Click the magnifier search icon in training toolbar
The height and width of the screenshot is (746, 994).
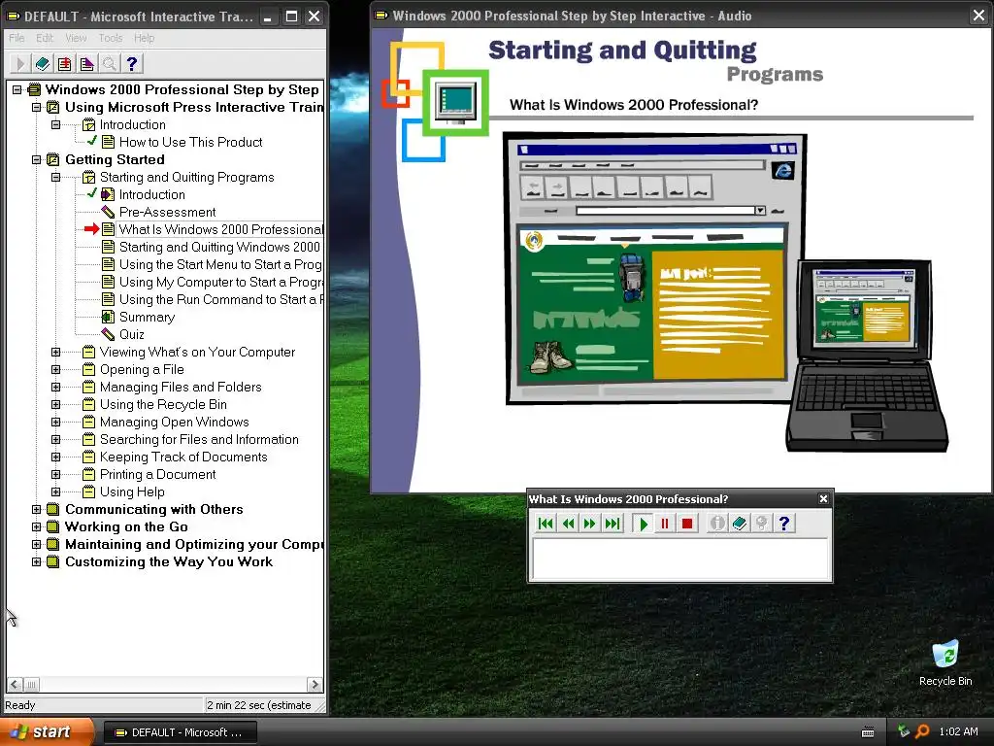[x=109, y=63]
